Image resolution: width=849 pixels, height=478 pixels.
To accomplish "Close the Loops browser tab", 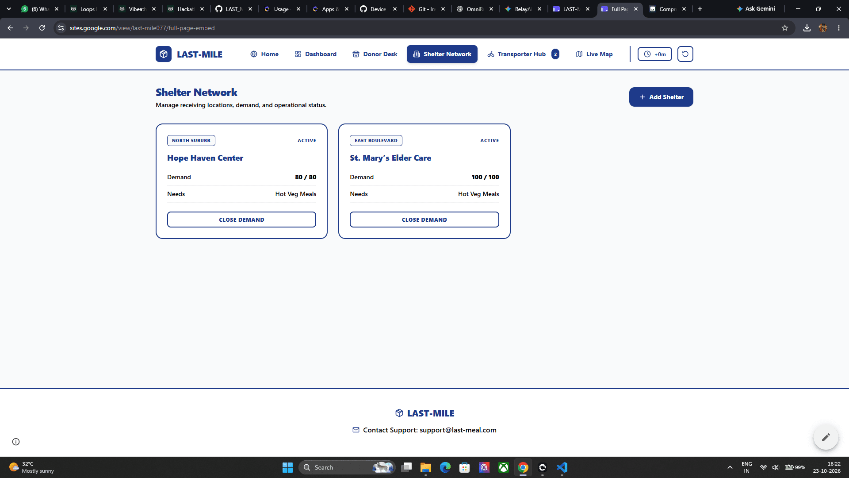I will click(105, 9).
